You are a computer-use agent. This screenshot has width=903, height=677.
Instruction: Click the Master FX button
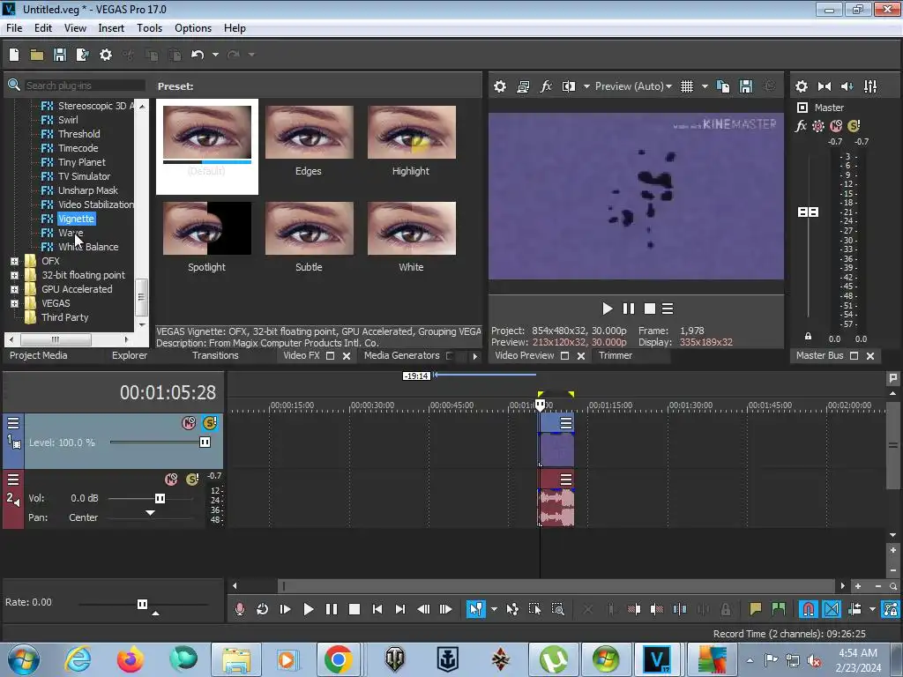click(x=801, y=125)
